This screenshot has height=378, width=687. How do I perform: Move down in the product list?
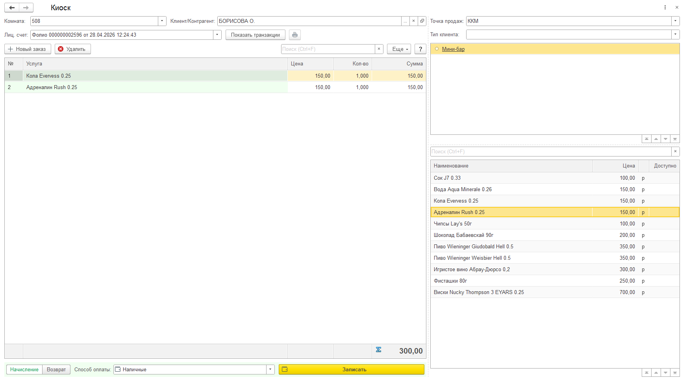click(665, 372)
